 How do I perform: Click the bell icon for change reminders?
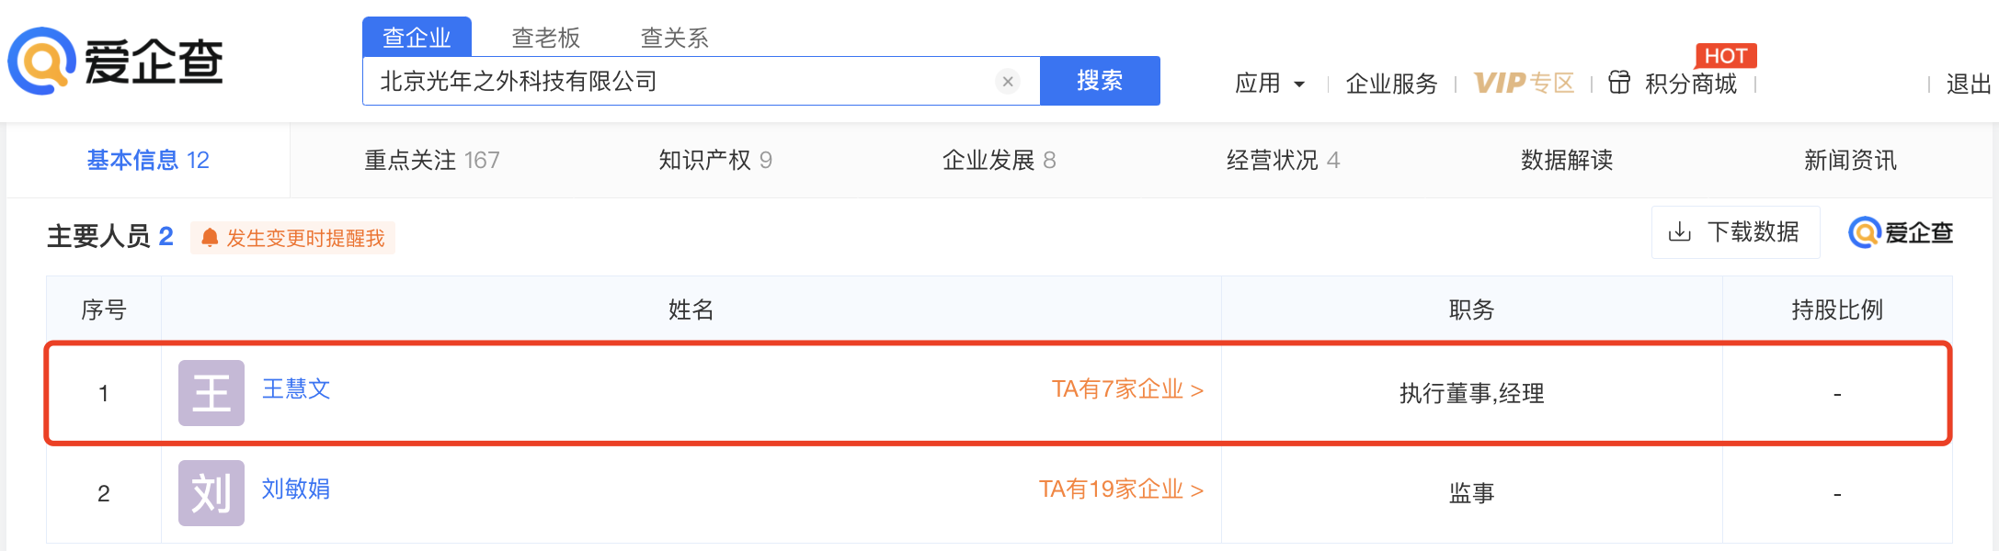210,238
